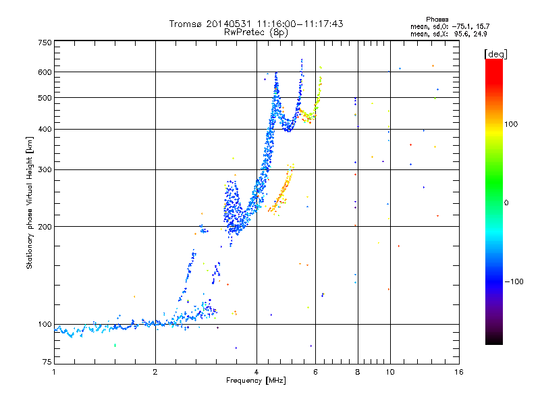
Task: Click the y-axis label '75'
Action: [x=47, y=362]
